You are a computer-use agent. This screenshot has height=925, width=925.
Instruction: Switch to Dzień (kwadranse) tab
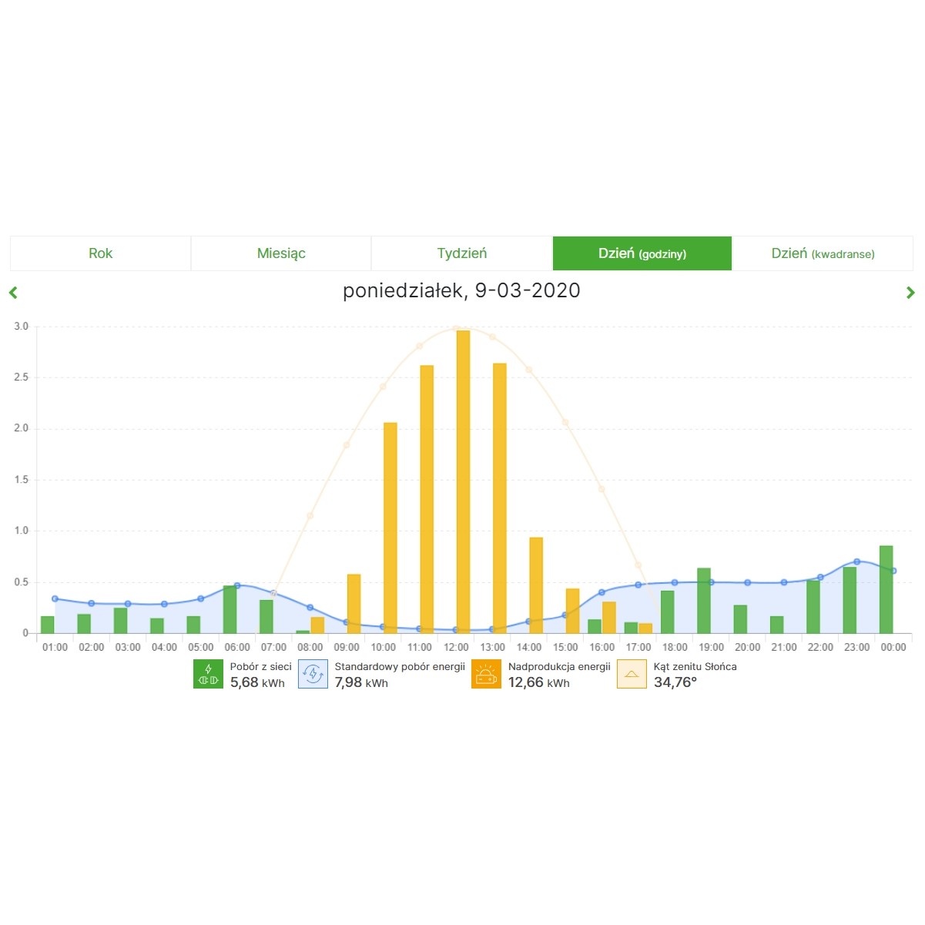coord(823,253)
